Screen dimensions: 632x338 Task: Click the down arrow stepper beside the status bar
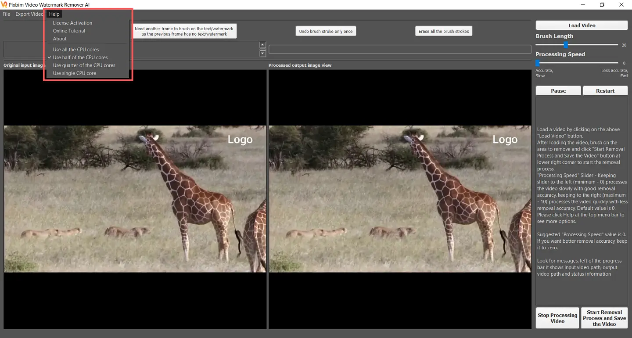[262, 53]
